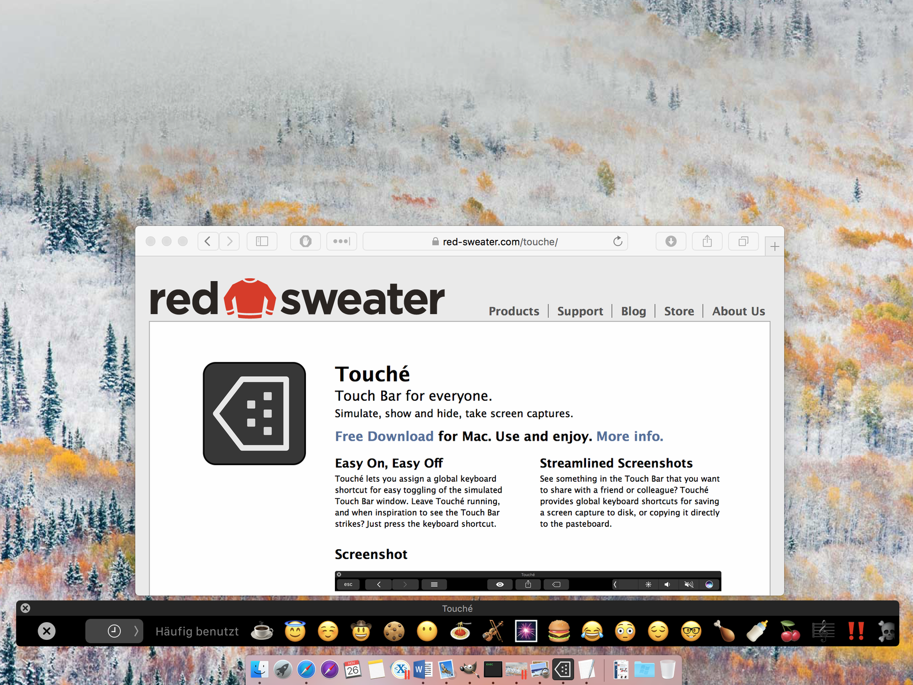The width and height of the screenshot is (913, 685).
Task: Insert the cookie emoji
Action: [x=394, y=631]
